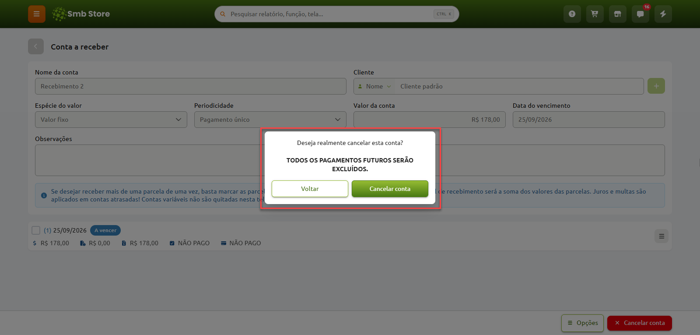Open the Opções button at bottom
The height and width of the screenshot is (335, 700).
582,323
